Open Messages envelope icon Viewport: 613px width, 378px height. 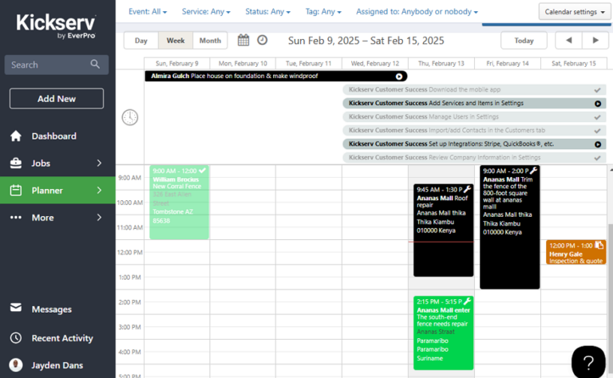pyautogui.click(x=16, y=308)
